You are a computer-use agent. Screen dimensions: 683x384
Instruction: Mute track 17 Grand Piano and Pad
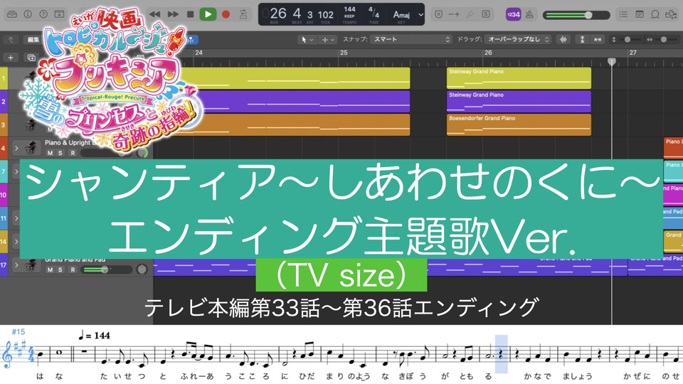coord(50,270)
